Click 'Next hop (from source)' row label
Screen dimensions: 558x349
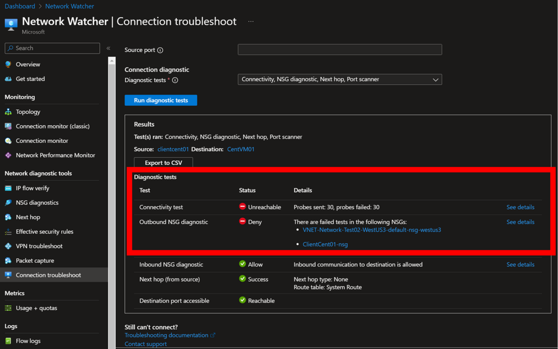click(170, 279)
